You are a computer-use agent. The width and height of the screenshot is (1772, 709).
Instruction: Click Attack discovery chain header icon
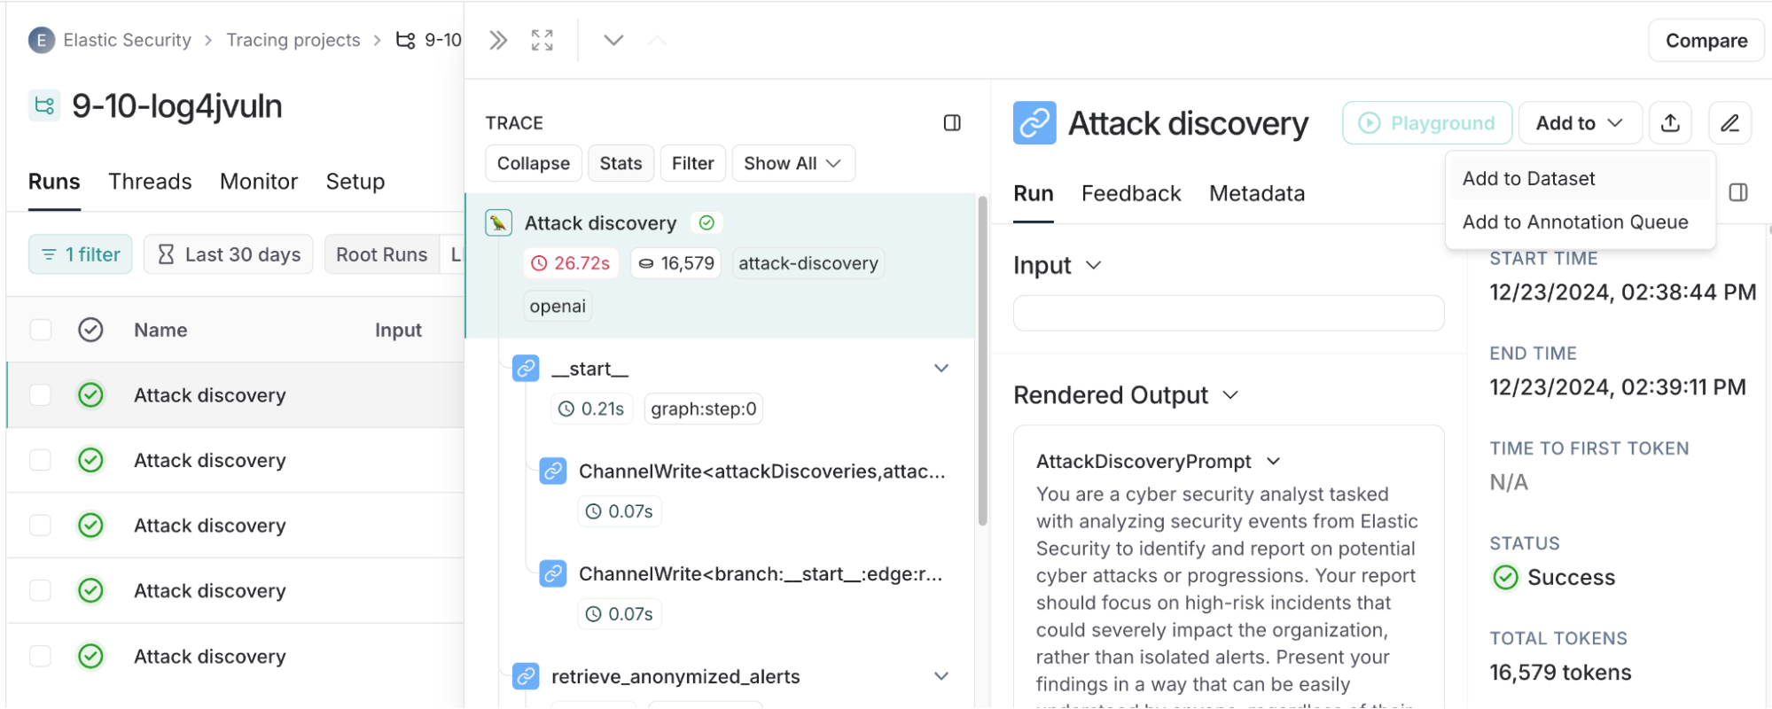coord(1034,123)
